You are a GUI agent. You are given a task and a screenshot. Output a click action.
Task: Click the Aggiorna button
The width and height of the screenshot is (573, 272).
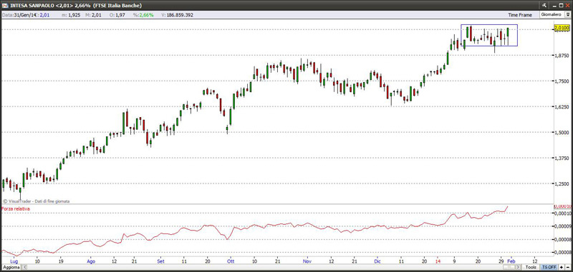click(x=11, y=267)
